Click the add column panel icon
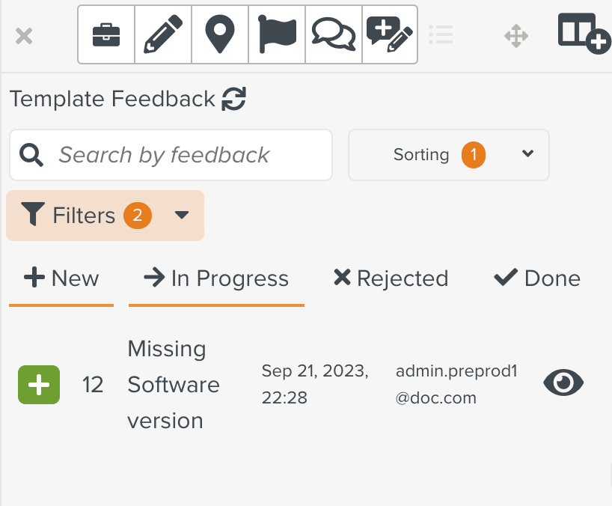The image size is (612, 506). [x=583, y=34]
